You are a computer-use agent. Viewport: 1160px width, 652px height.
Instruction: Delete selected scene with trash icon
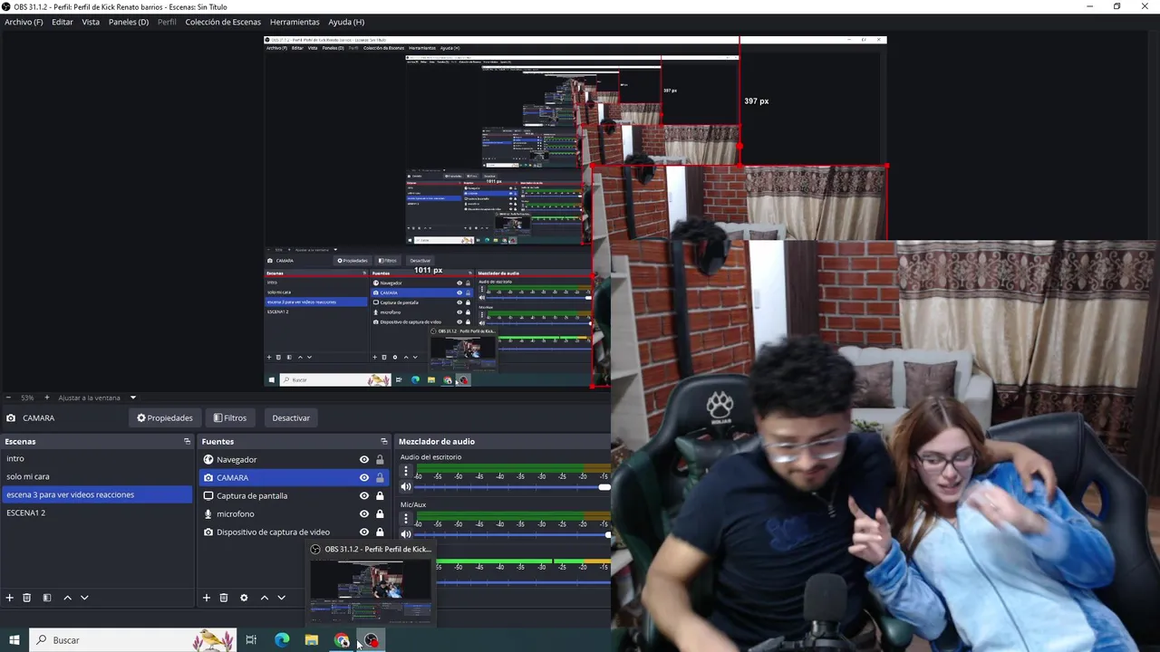(27, 598)
